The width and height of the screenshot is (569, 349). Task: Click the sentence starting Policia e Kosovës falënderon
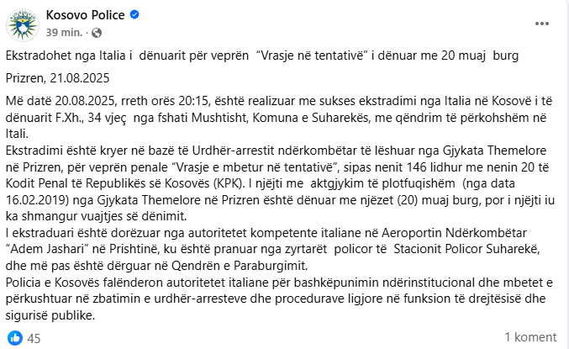coord(279,299)
